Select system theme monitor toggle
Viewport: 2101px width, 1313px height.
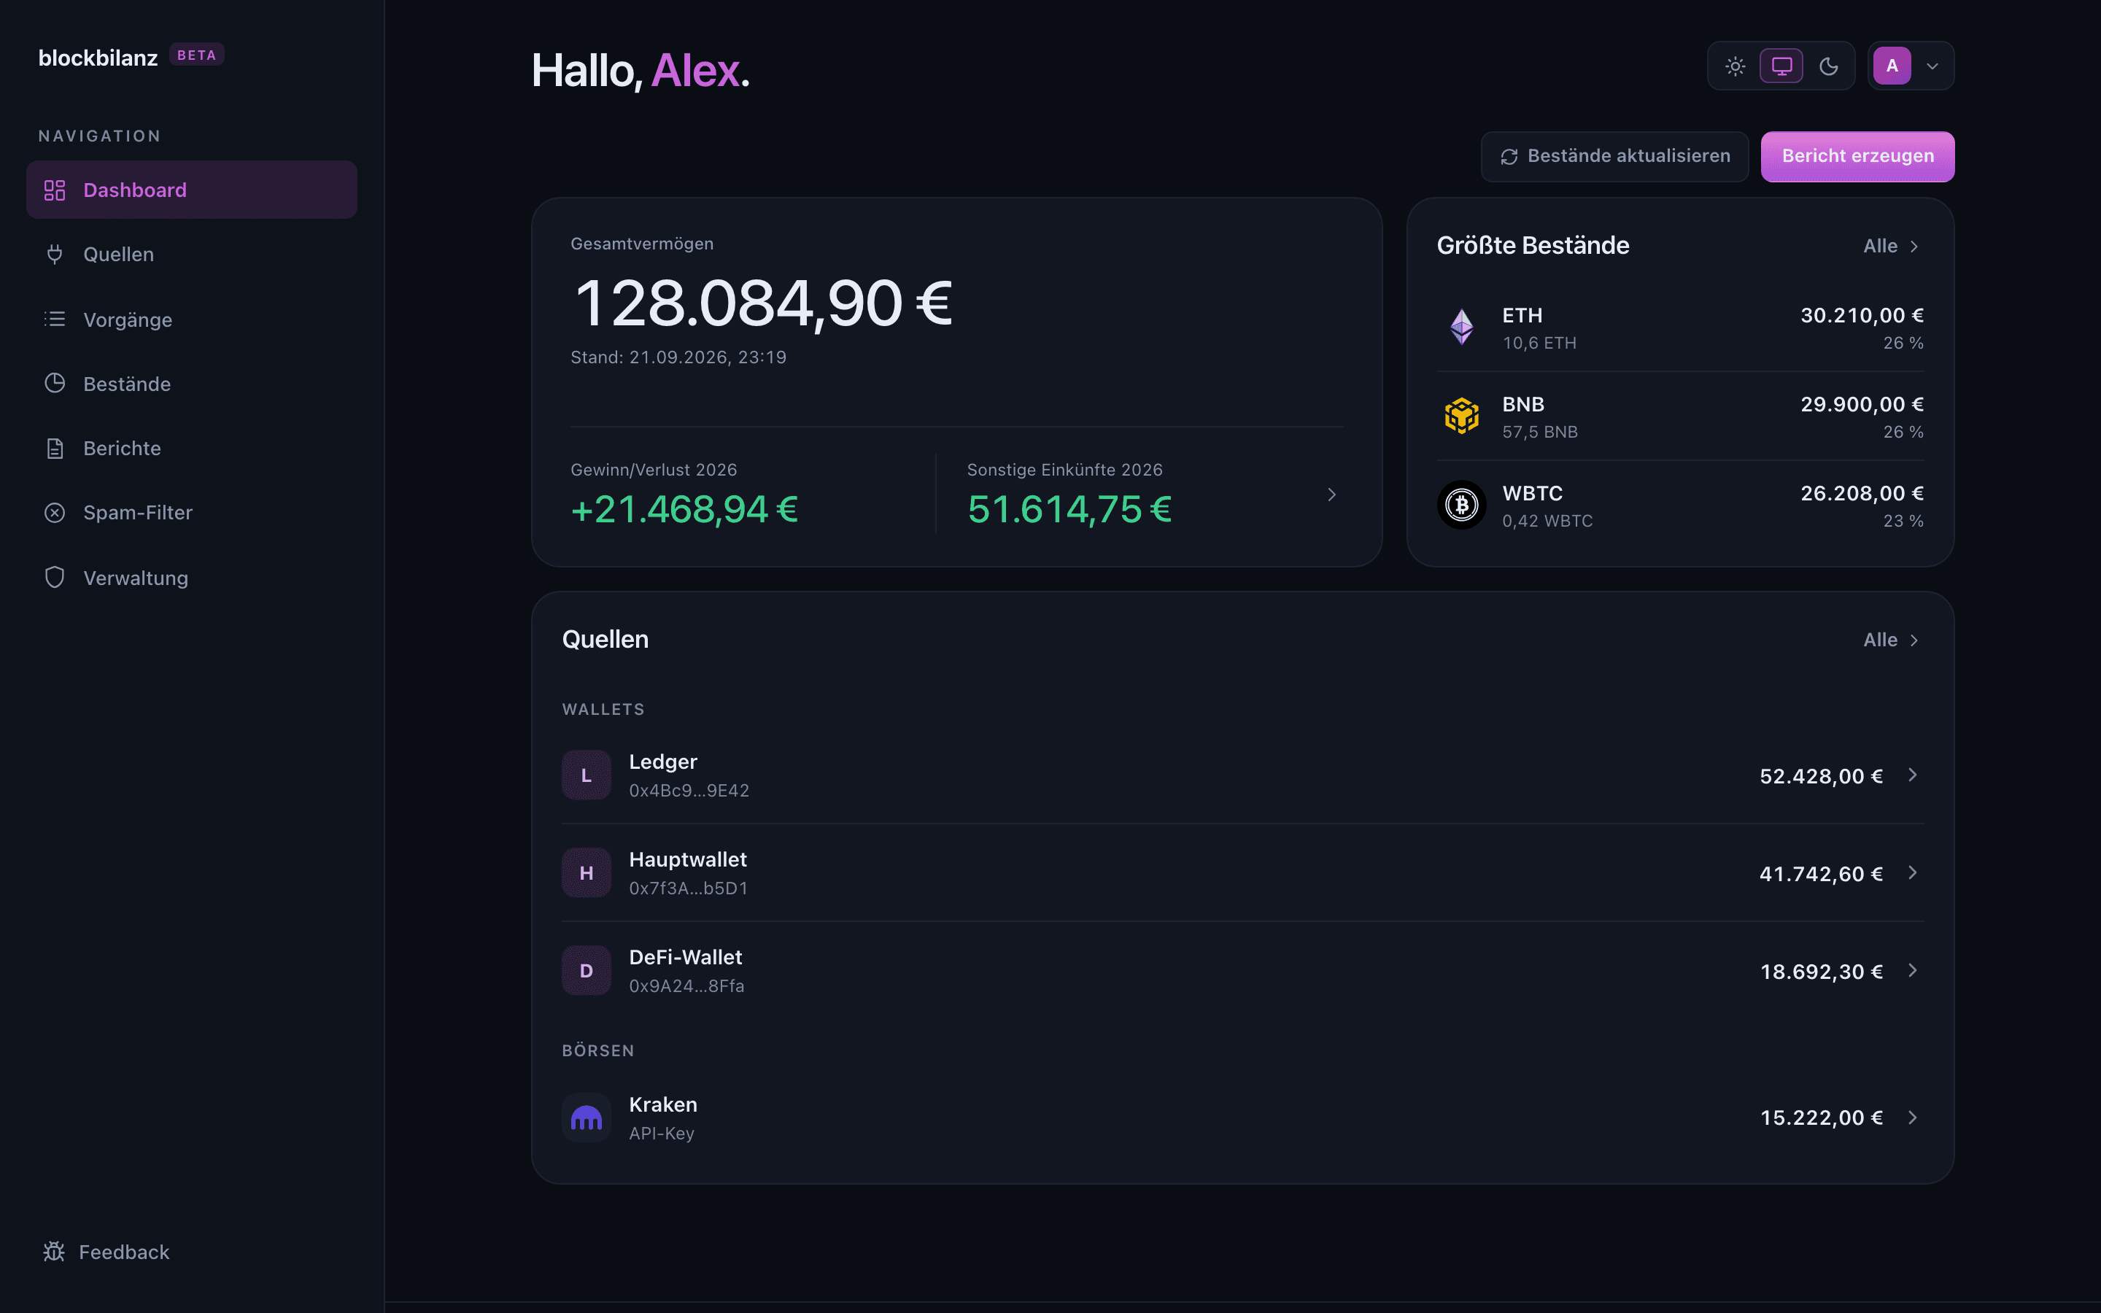click(1781, 66)
